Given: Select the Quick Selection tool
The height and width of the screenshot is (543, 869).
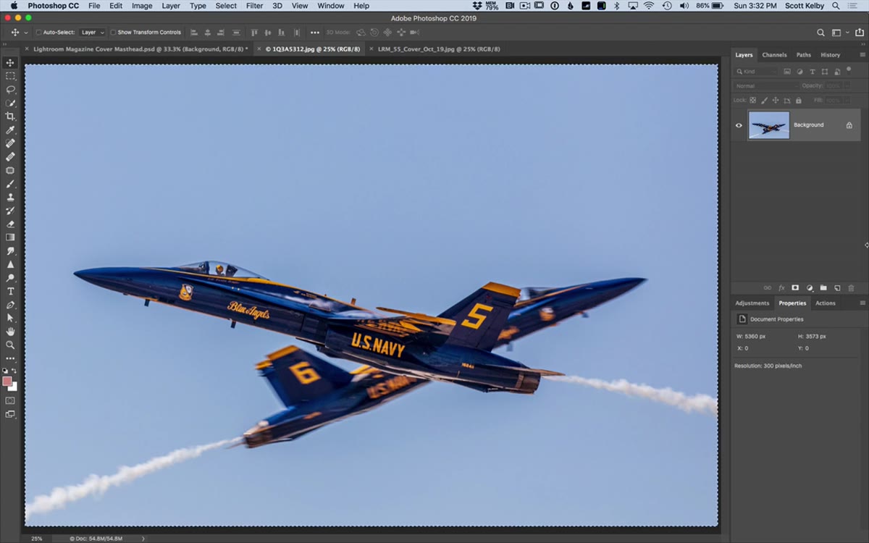Looking at the screenshot, I should click(x=10, y=103).
